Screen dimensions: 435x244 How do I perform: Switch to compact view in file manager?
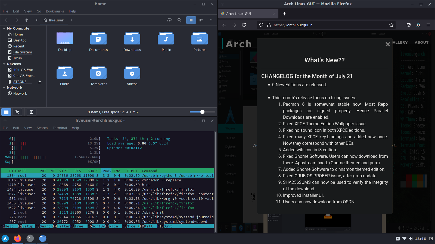tap(211, 20)
